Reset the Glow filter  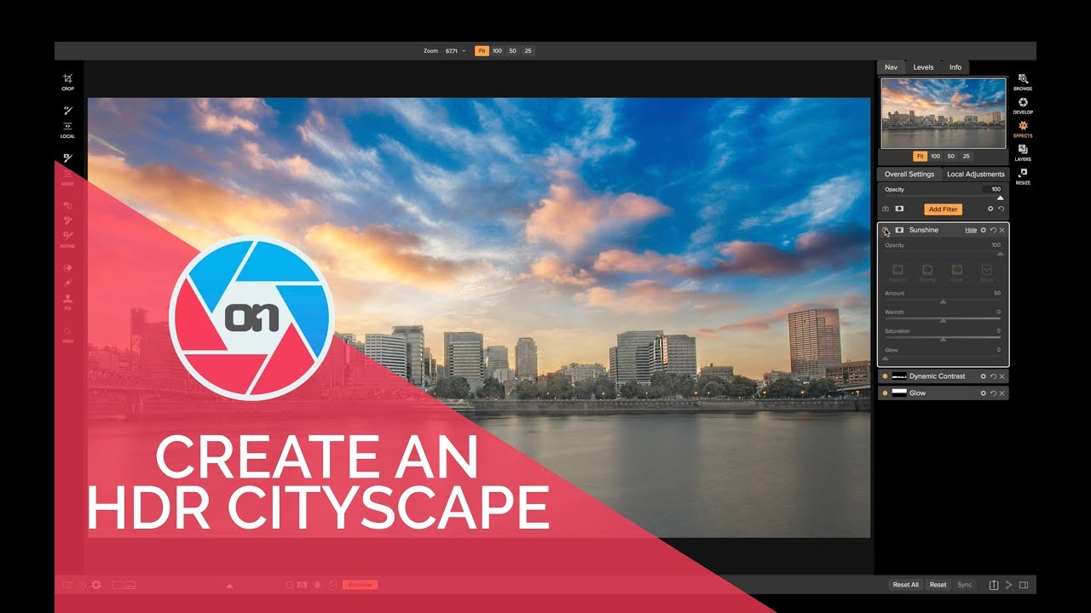click(x=993, y=393)
